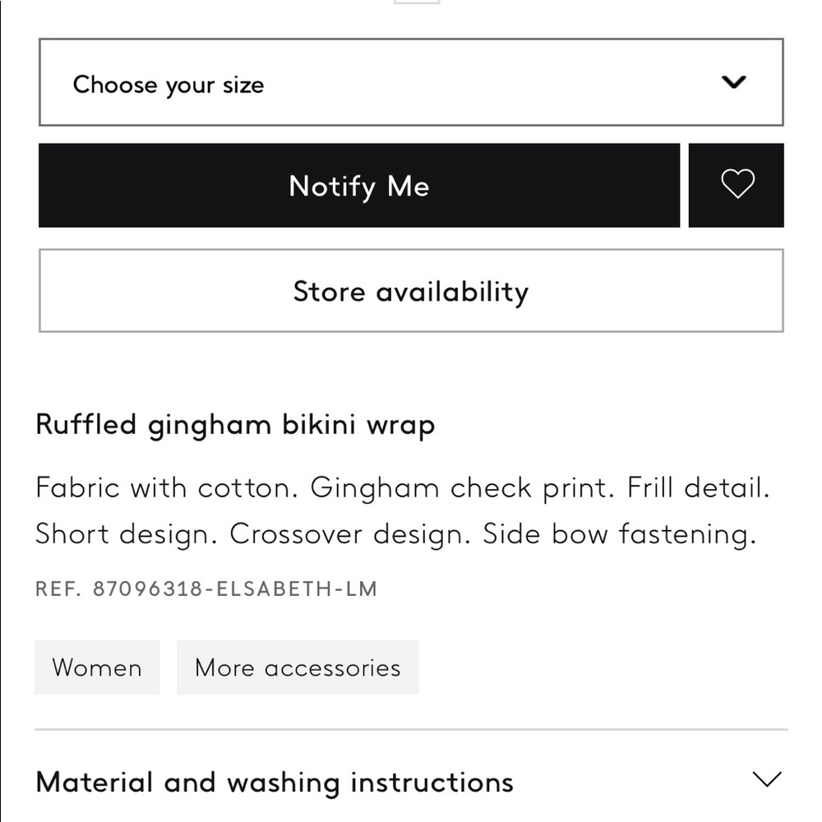Screen dimensions: 822x822
Task: Click the 'Gingham check print' description text
Action: (462, 488)
